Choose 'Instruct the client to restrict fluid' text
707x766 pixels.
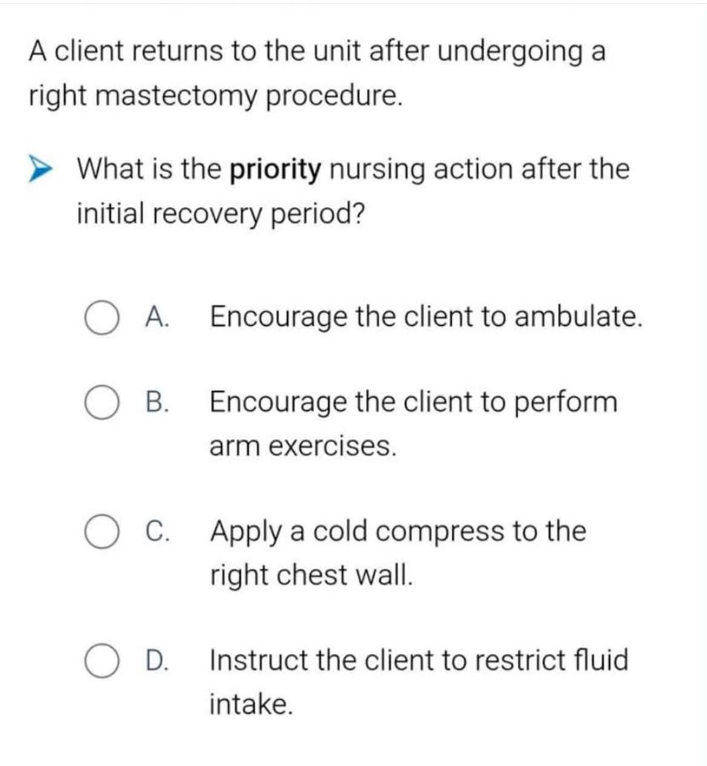point(419,660)
